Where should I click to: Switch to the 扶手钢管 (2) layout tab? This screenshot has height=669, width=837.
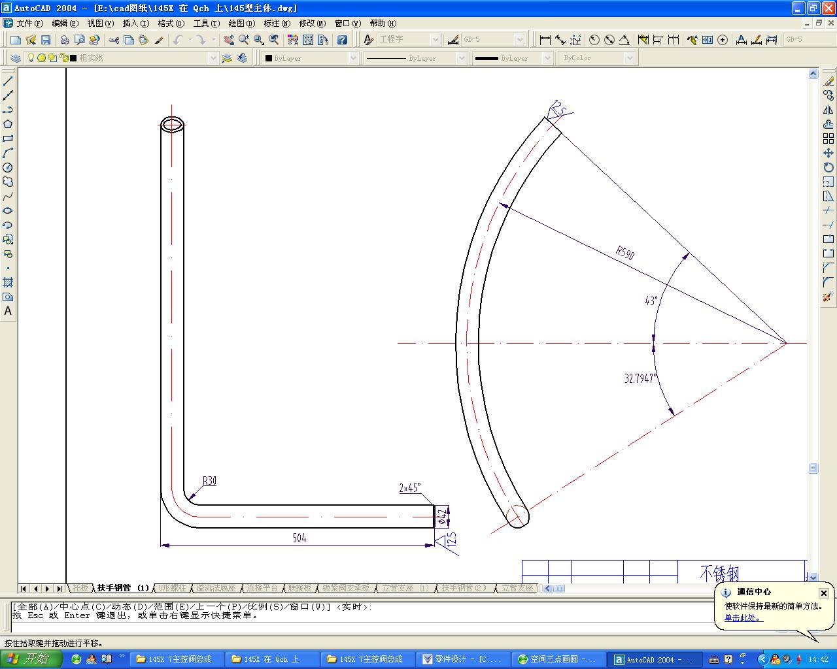(x=464, y=588)
